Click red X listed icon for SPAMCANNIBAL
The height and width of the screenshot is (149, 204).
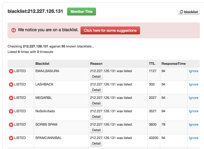tap(11, 138)
